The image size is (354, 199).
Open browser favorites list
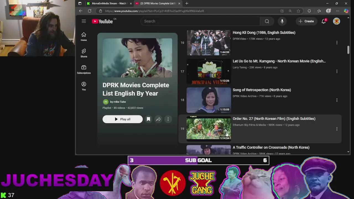319,11
